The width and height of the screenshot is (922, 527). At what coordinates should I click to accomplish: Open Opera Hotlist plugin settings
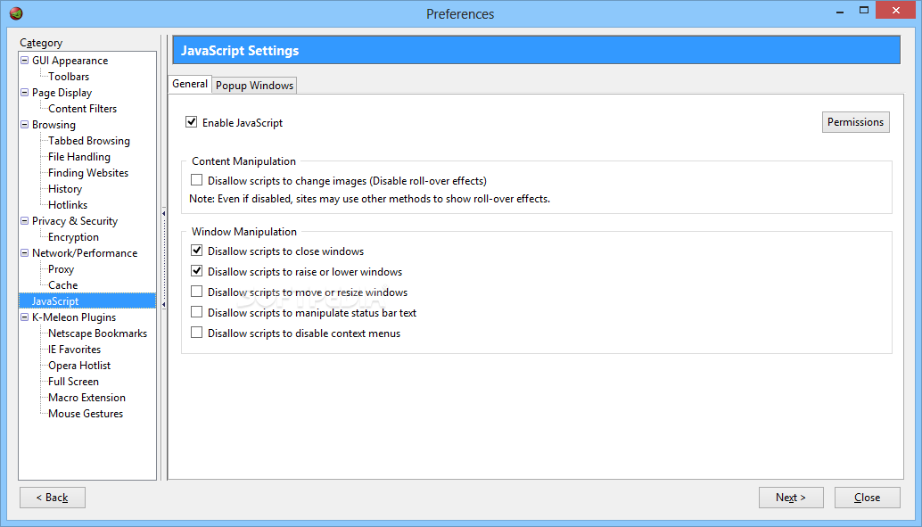point(79,366)
